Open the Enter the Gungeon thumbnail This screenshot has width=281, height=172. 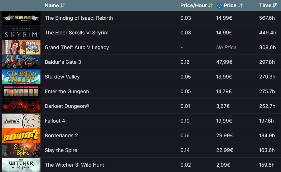(x=21, y=91)
